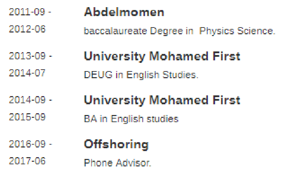Click the 2017-06 end date
This screenshot has height=175, width=304.
tap(27, 161)
